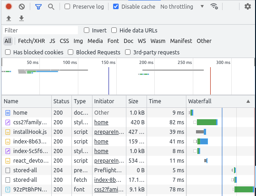Check the 3rd-party requests option
This screenshot has height=196, width=256.
coord(128,52)
